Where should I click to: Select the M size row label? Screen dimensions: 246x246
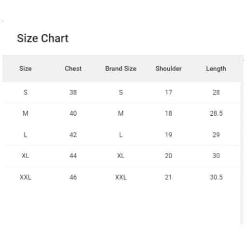coord(26,113)
